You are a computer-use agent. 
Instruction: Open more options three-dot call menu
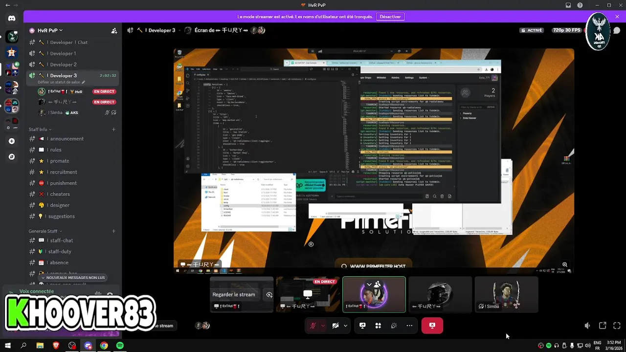click(409, 326)
